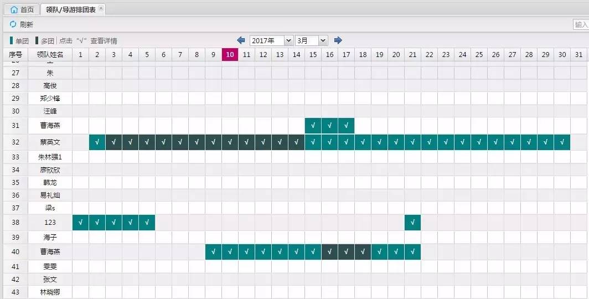Image resolution: width=589 pixels, height=299 pixels.
Task: Click checkmark for 123 on day 21
Action: 413,223
